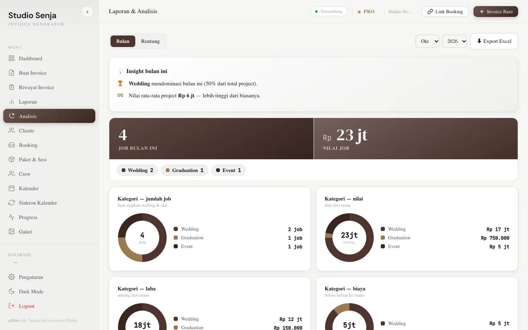The height and width of the screenshot is (330, 528).
Task: Collapse the sidebar with chevron button
Action: click(87, 12)
